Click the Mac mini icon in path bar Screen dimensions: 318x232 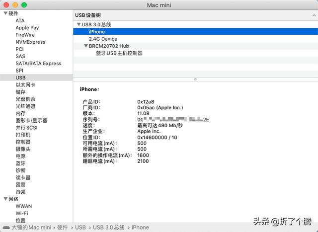[x=6, y=228]
